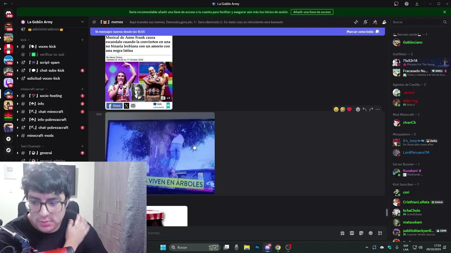Click Marcar como leído button
The image size is (451, 253).
point(363,32)
